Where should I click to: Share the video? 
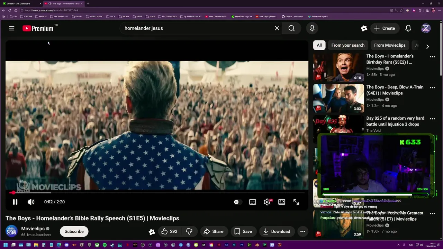click(214, 231)
